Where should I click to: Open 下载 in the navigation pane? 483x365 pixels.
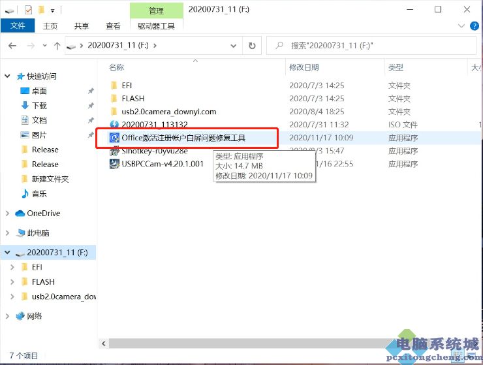tap(39, 106)
